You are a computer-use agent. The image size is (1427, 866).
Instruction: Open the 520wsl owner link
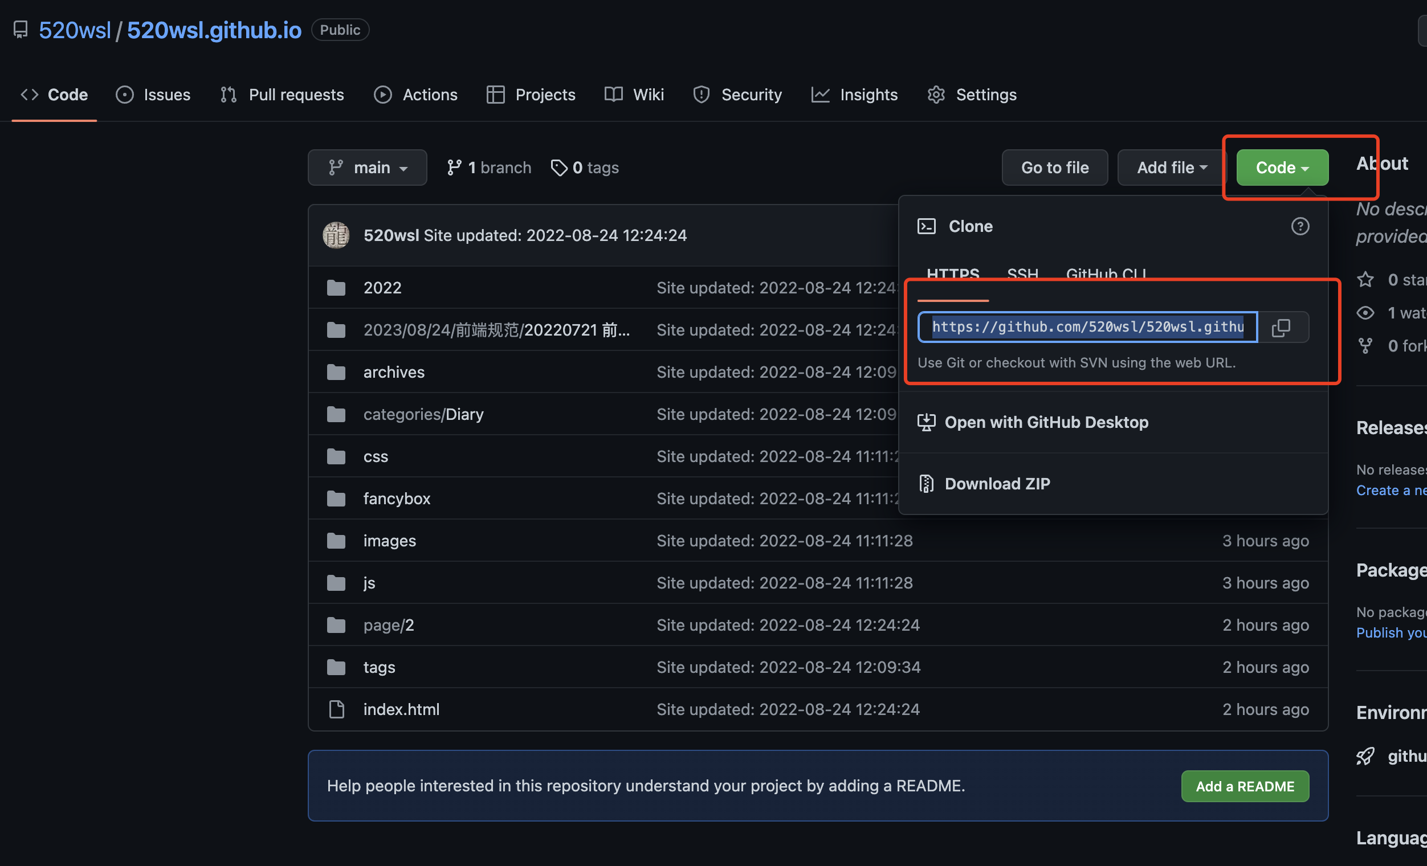(75, 30)
